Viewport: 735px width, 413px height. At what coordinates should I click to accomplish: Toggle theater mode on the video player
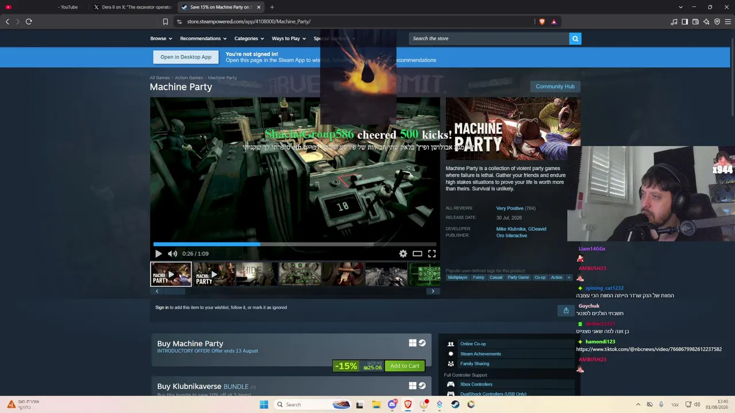pos(417,254)
